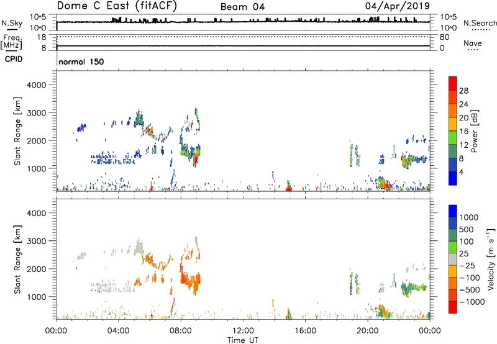Screen dimensions: 497x344
Task: Click the date "04/Apr/2019"
Action: coord(397,6)
